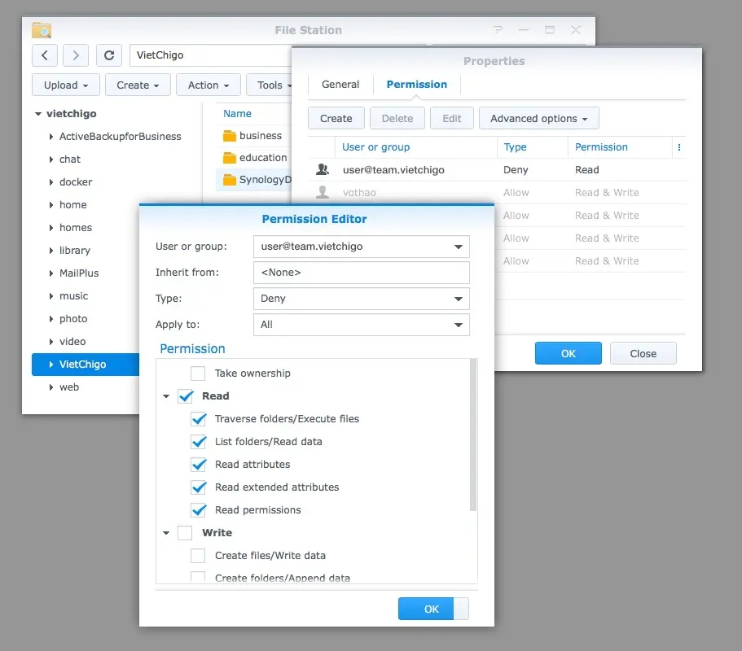This screenshot has height=651, width=742.
Task: Select the library folder in tree
Action: click(75, 251)
